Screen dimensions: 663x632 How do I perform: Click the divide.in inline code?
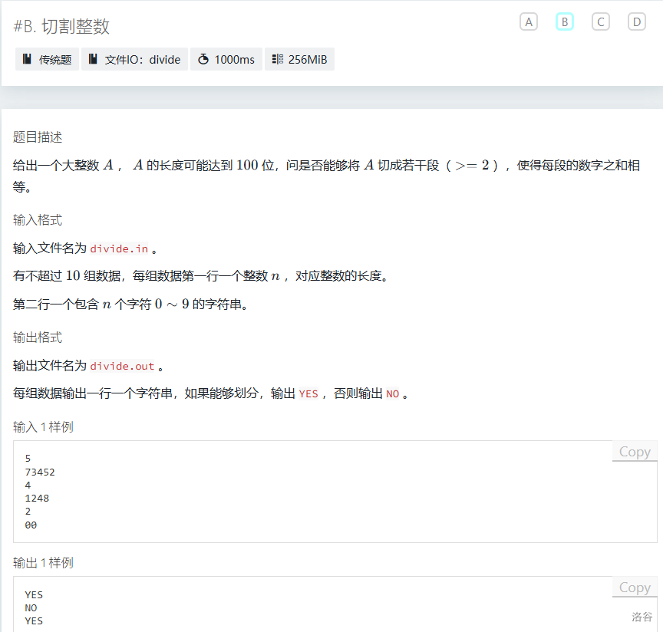tap(119, 249)
